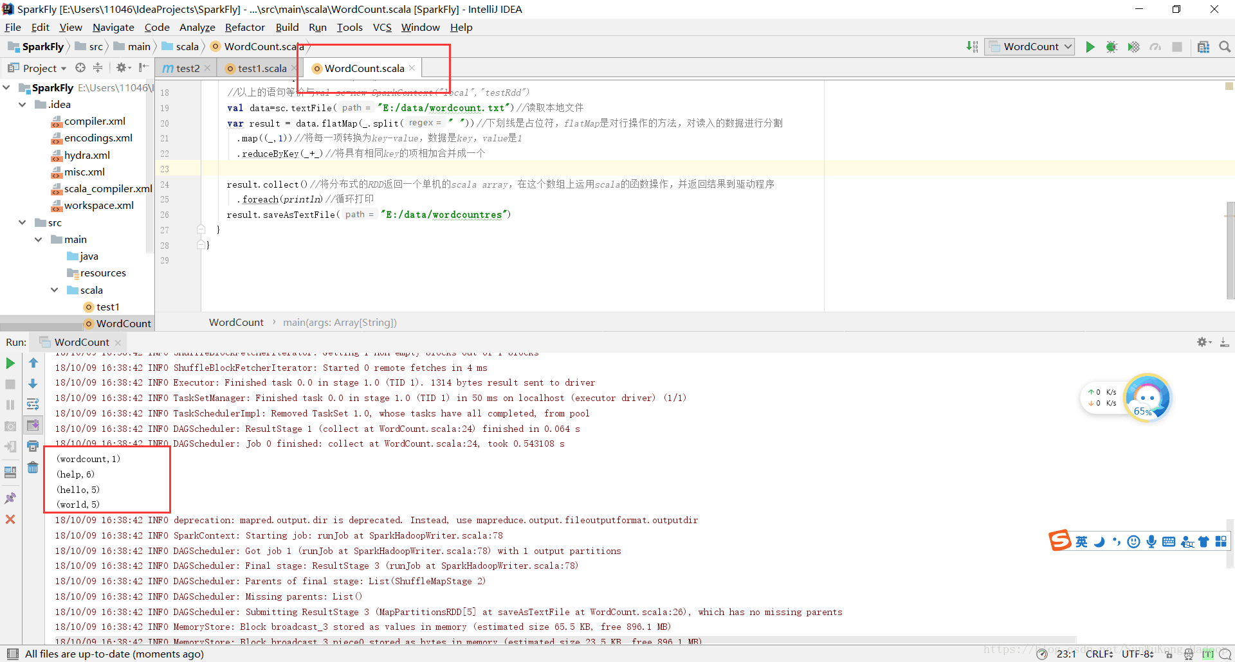The height and width of the screenshot is (662, 1235).
Task: Select compiler.xml in the project tree
Action: point(95,121)
